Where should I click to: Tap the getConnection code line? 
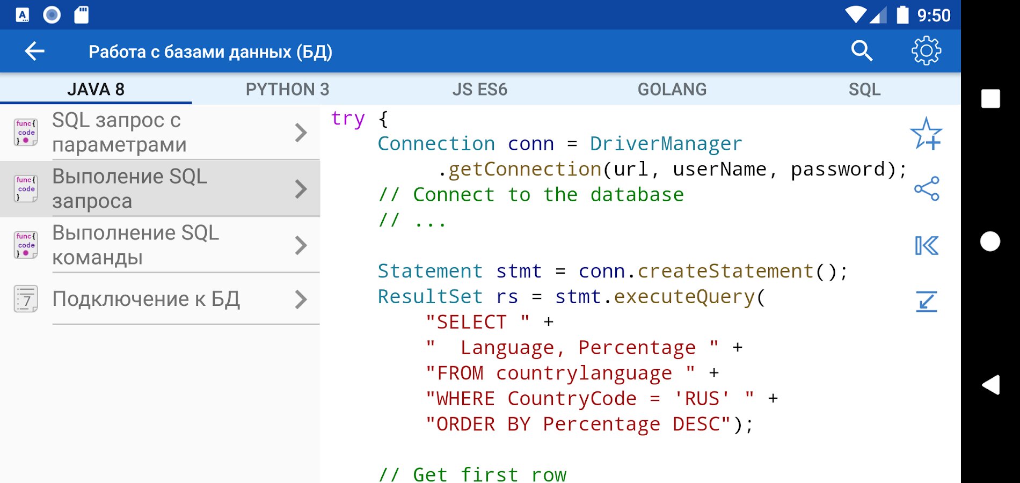click(x=672, y=170)
